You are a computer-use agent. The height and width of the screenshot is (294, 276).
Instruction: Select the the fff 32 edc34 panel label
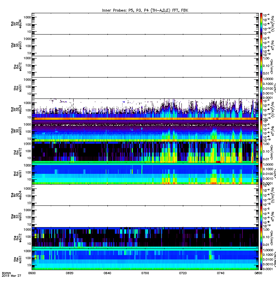(x=16, y=195)
